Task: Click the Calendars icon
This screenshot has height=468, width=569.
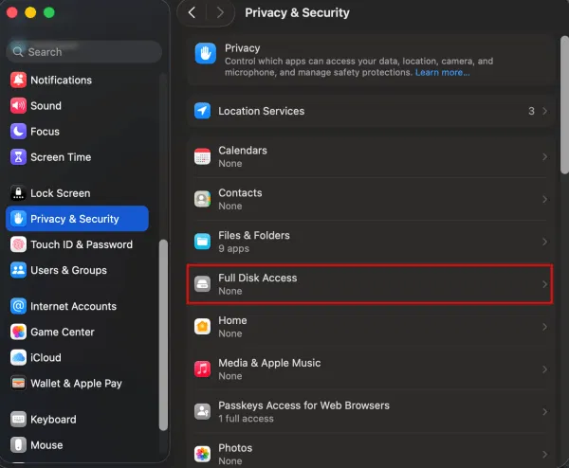Action: pos(202,156)
